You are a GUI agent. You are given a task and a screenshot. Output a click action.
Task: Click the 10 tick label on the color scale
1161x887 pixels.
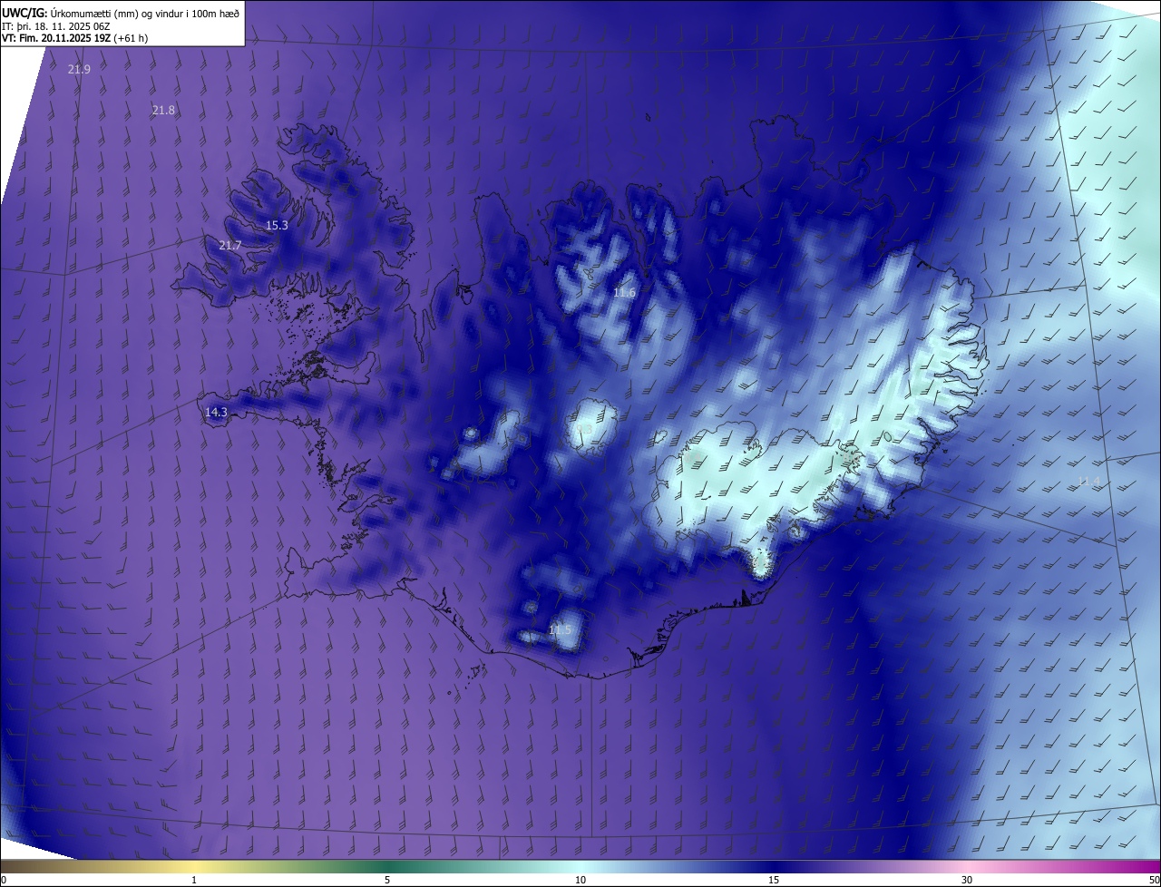point(580,881)
